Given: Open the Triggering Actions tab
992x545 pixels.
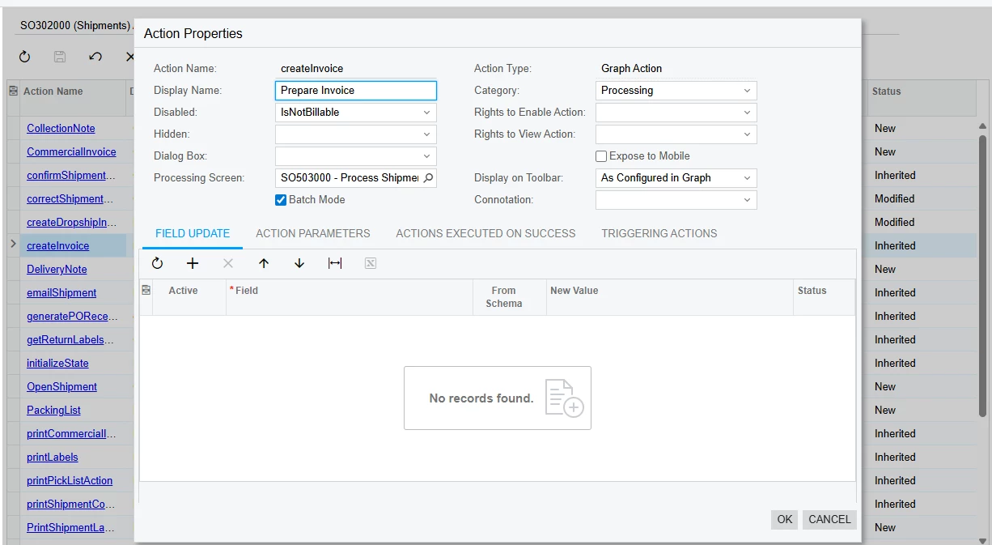Looking at the screenshot, I should tap(659, 233).
